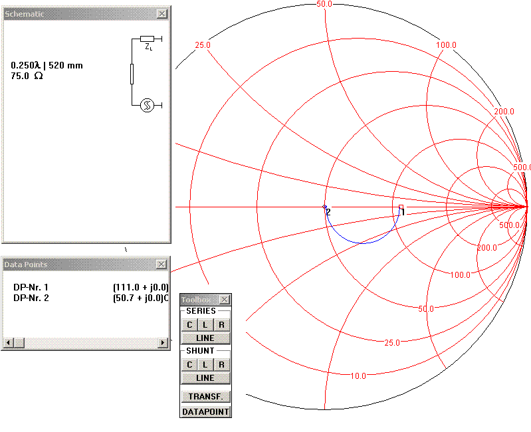Image resolution: width=531 pixels, height=432 pixels.
Task: Click the lower 100.0 chart label
Action: coord(460,274)
